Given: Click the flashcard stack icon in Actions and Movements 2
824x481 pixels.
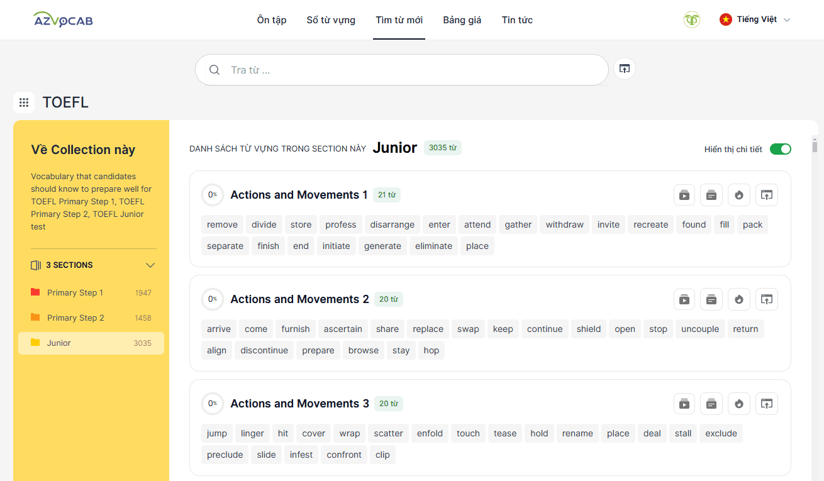Looking at the screenshot, I should click(x=711, y=299).
